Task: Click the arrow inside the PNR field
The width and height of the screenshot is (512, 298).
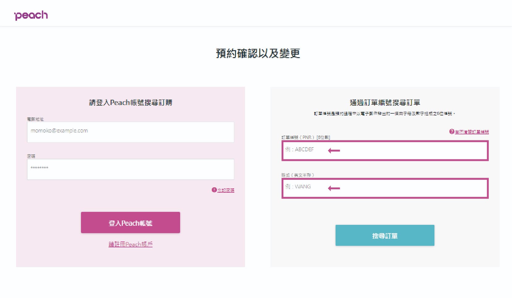Action: 334,151
